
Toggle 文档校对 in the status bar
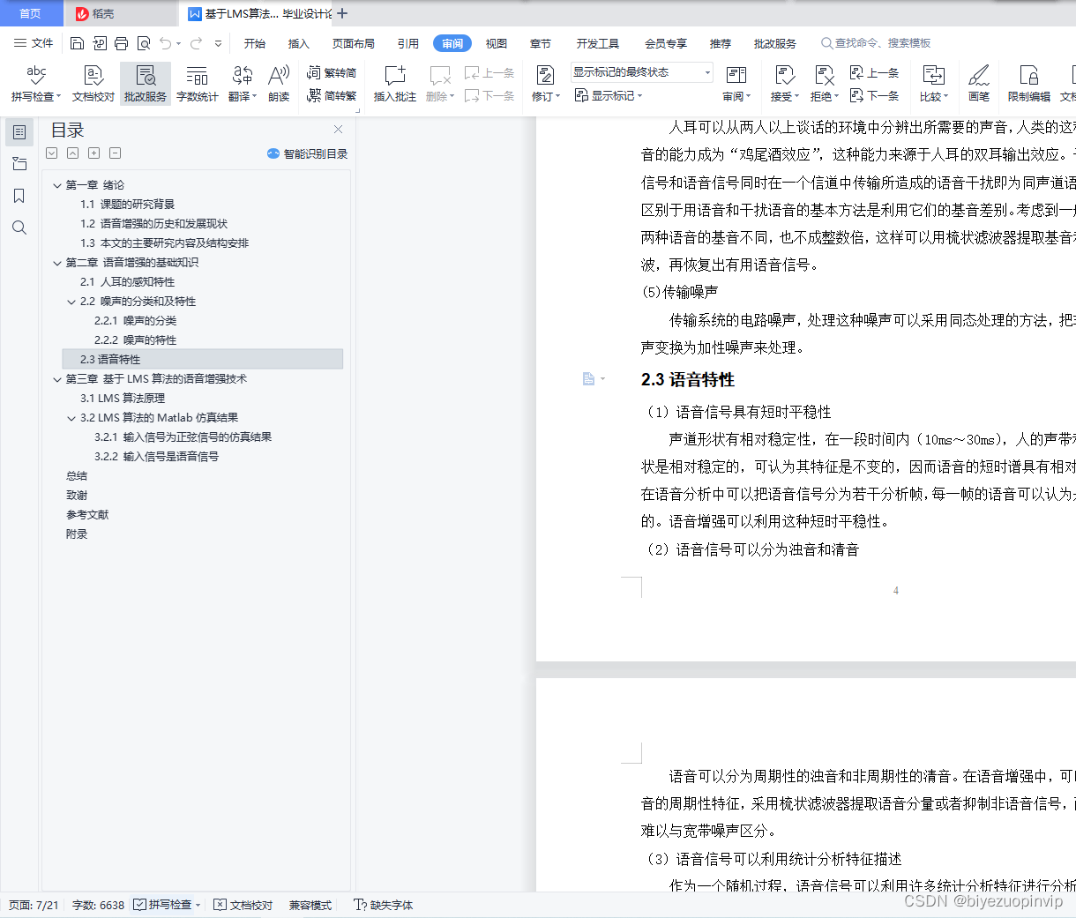(243, 904)
